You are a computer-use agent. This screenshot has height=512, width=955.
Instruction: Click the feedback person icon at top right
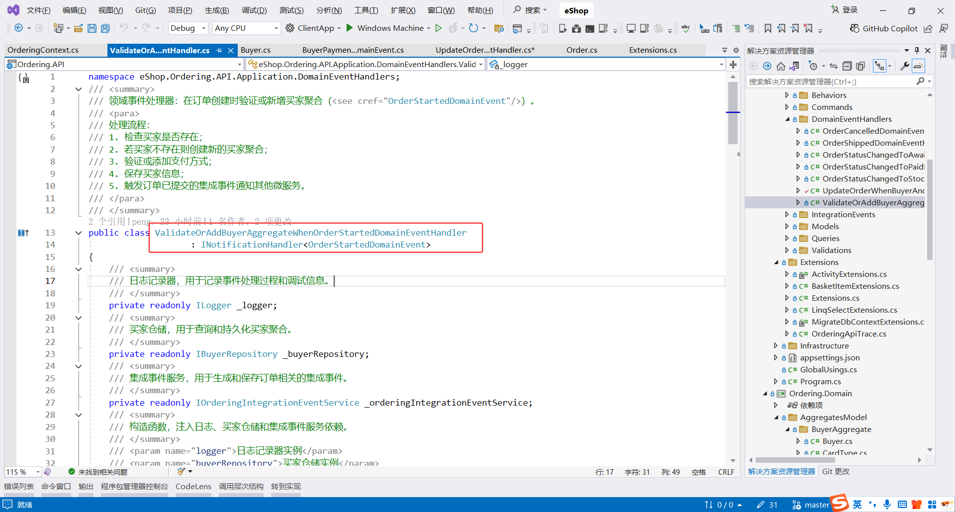[x=943, y=28]
